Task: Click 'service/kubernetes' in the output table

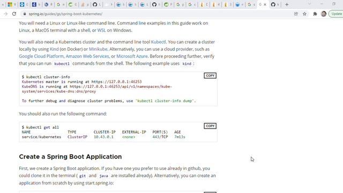Action: click(x=41, y=137)
